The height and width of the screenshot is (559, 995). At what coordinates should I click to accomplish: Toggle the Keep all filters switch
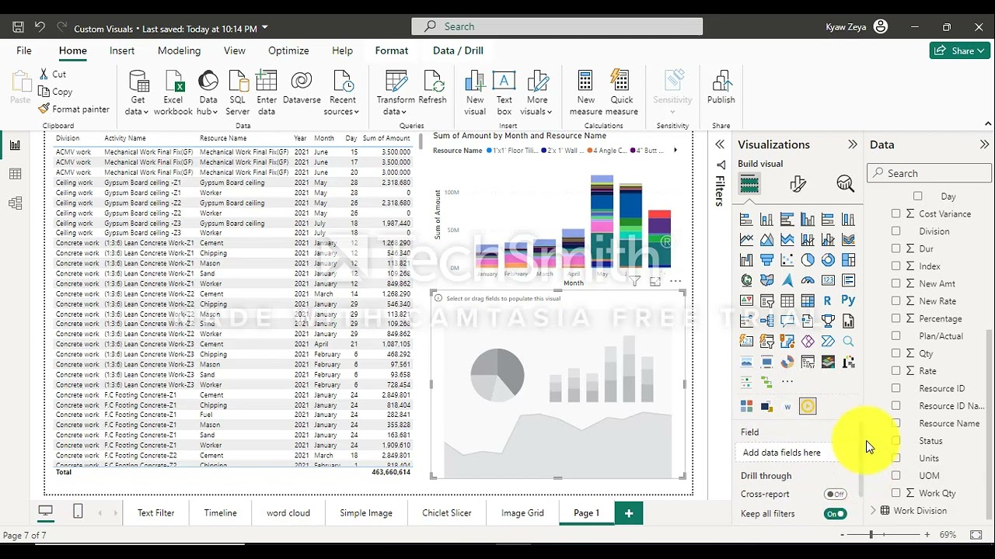(x=836, y=514)
